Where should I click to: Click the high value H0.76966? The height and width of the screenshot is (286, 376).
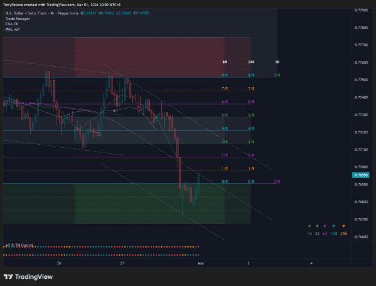tap(106, 13)
